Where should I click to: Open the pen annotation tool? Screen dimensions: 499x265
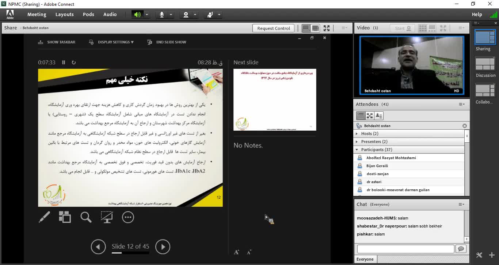pos(44,217)
